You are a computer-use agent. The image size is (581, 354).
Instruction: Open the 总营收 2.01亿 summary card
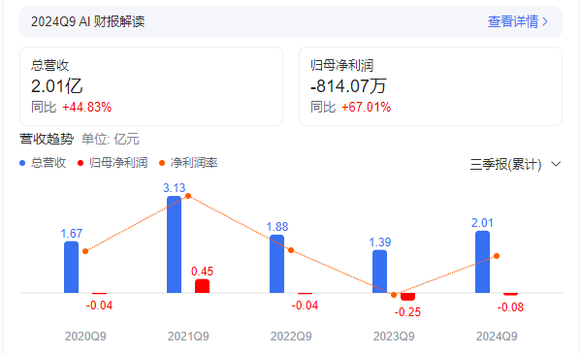(151, 86)
